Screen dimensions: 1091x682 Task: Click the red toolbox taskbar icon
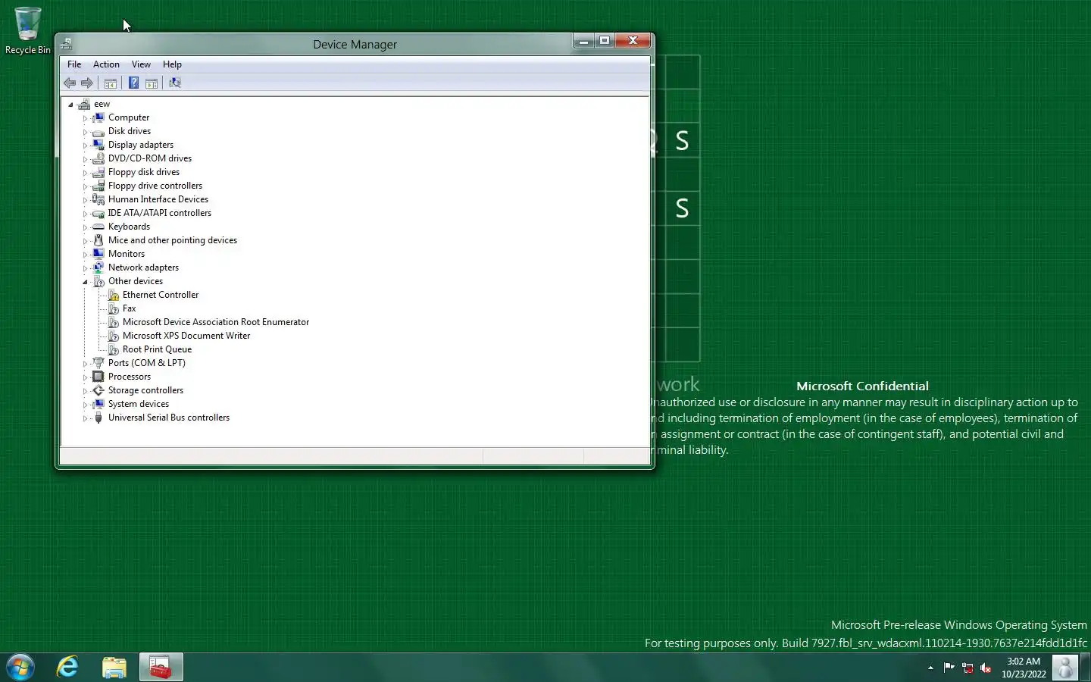(x=161, y=668)
